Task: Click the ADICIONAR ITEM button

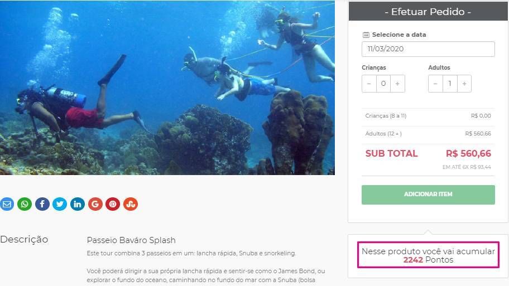Action: coord(428,195)
